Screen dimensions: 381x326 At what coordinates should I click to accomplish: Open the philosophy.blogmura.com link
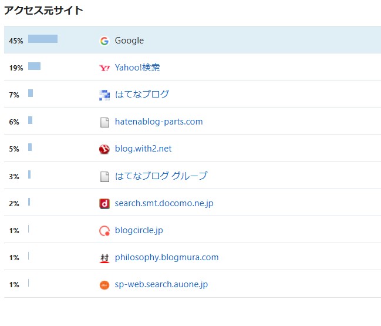pos(167,257)
